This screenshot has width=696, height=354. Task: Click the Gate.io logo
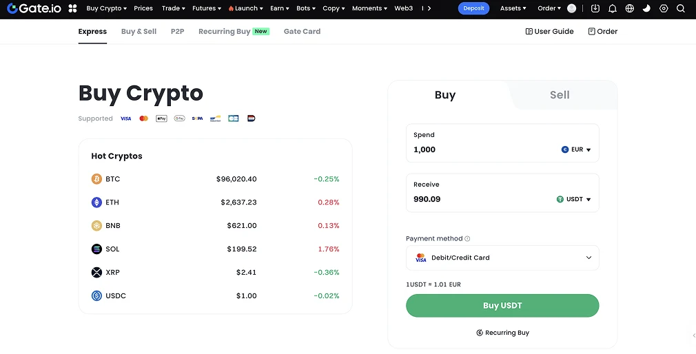[x=34, y=8]
